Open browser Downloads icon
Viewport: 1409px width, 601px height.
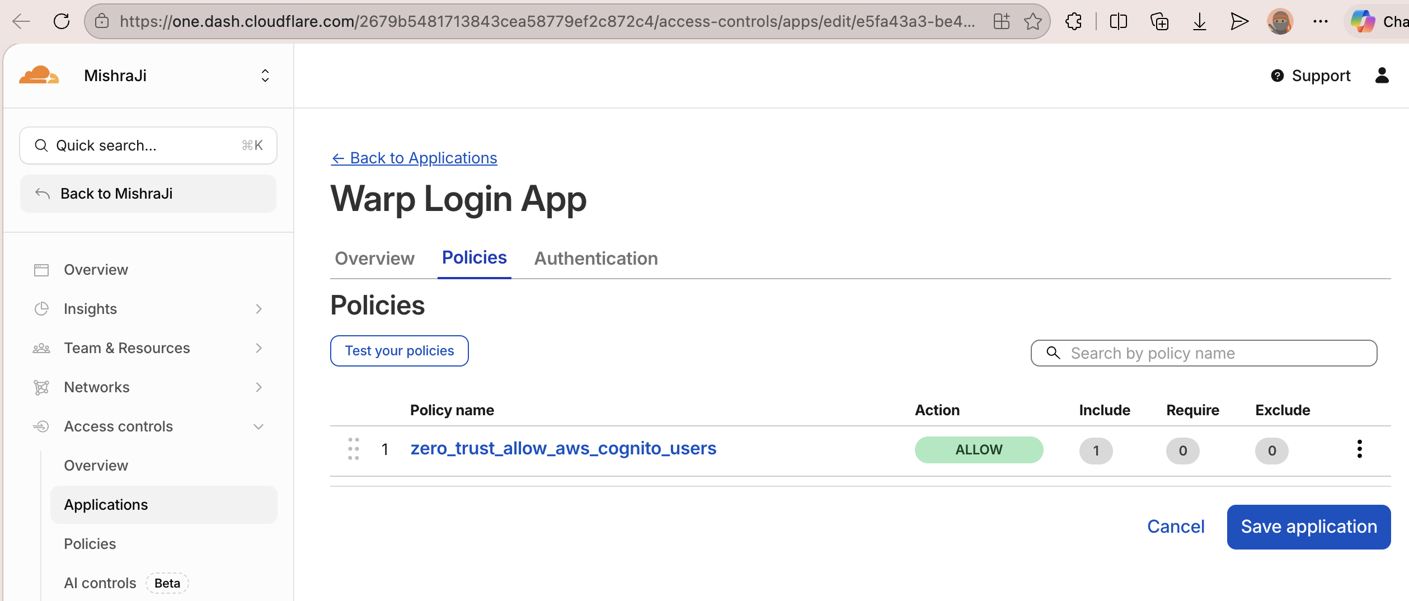(x=1199, y=21)
